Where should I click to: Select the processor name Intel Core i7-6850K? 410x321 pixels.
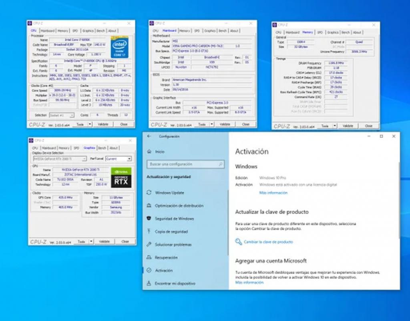[77, 40]
